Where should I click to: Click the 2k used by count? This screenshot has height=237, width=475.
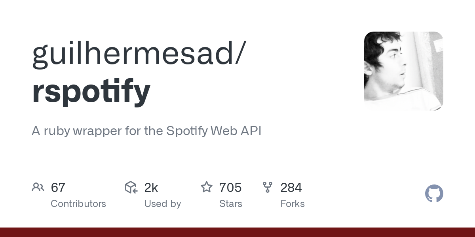coord(151,188)
